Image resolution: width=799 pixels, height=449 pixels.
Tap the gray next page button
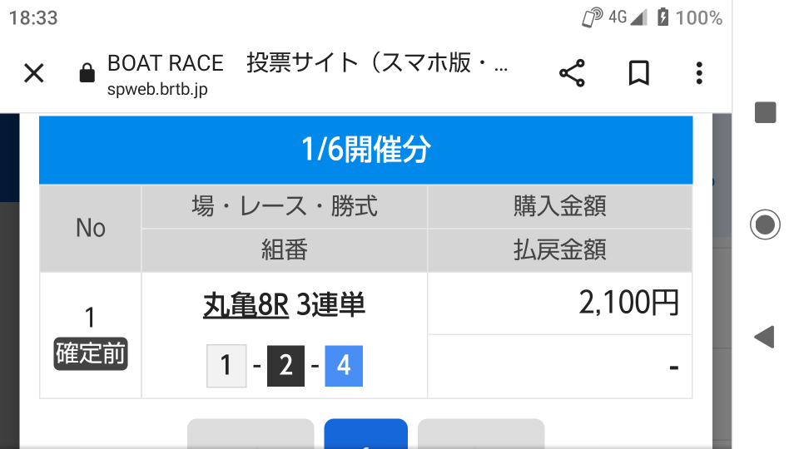pos(481,434)
